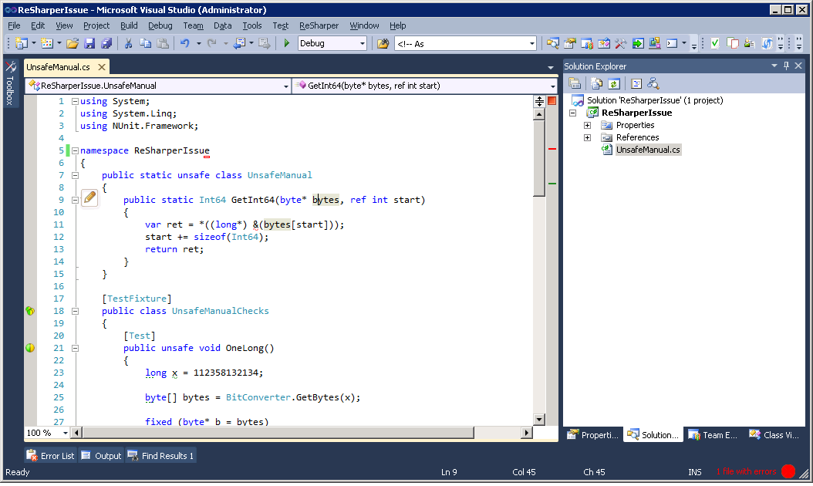Open the Build menu
The width and height of the screenshot is (813, 486).
pyautogui.click(x=129, y=25)
